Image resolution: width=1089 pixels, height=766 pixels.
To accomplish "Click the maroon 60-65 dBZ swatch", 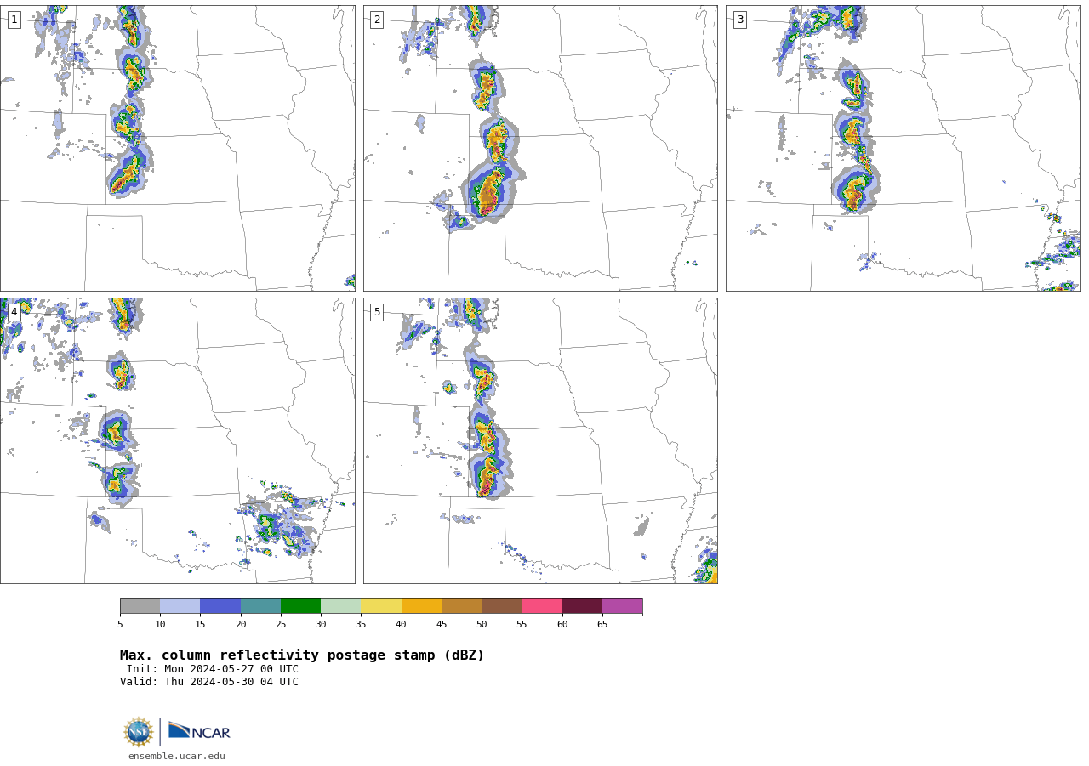I will pos(582,606).
